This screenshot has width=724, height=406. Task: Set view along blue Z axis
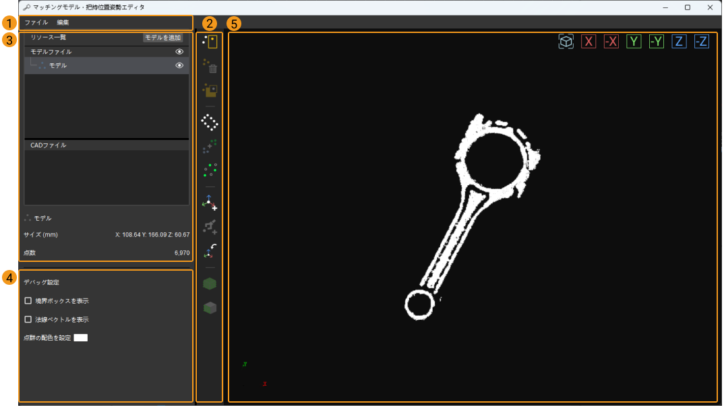[x=680, y=42]
